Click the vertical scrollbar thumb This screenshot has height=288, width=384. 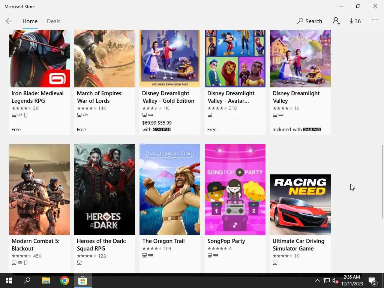[383, 181]
